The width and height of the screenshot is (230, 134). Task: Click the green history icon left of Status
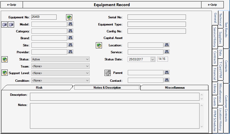5,59
